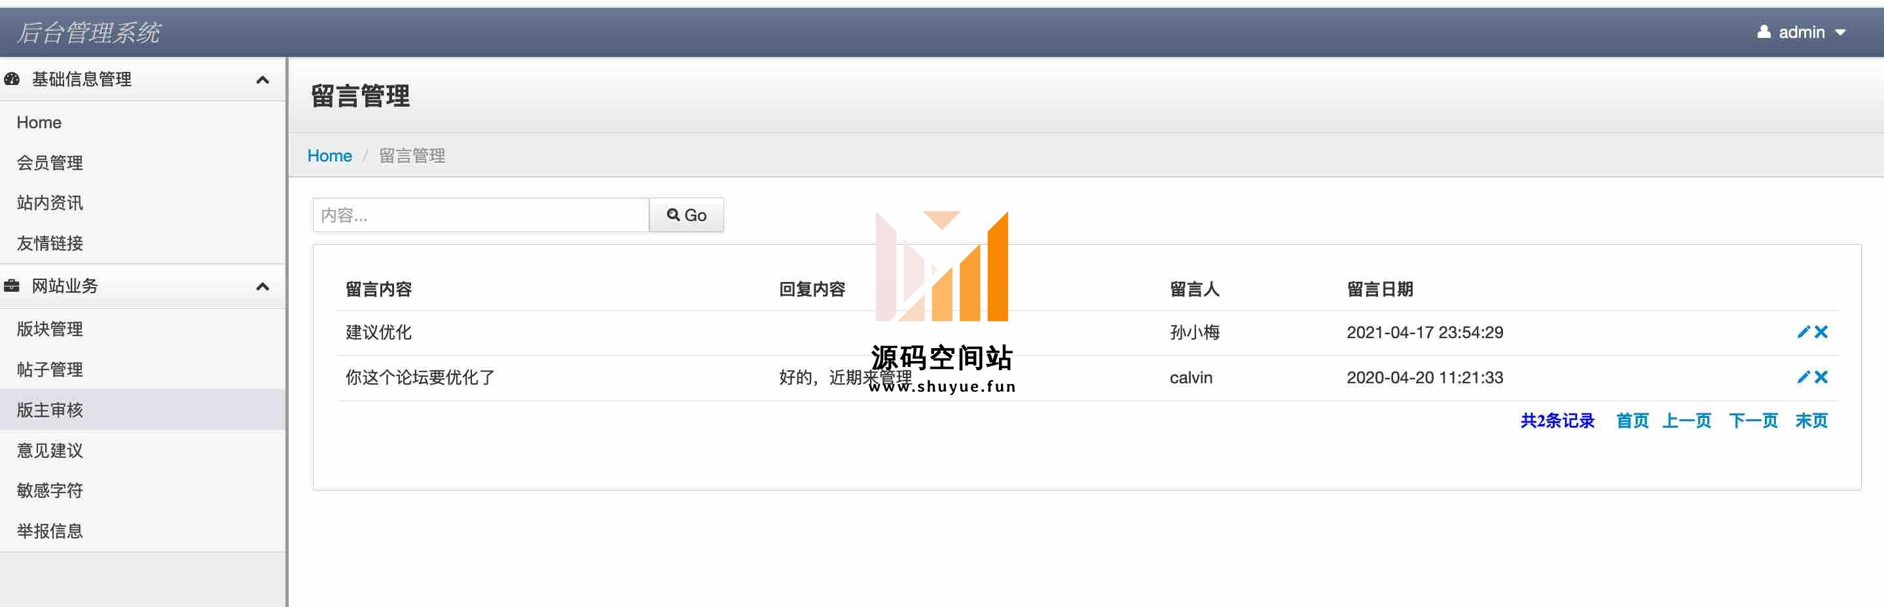
Task: Go to 下一页 in pagination
Action: pos(1753,421)
